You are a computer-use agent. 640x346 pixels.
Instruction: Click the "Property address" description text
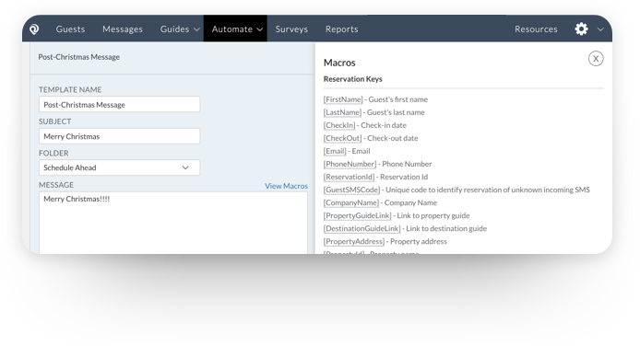coord(419,241)
